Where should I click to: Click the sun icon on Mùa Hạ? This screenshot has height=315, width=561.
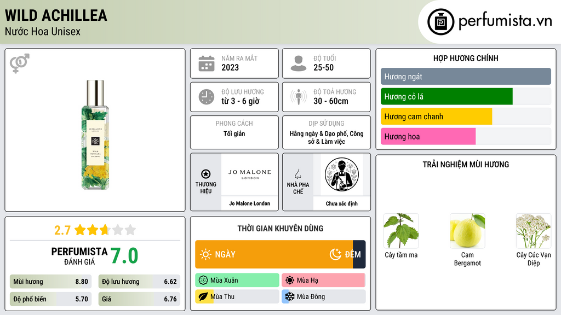(x=290, y=281)
